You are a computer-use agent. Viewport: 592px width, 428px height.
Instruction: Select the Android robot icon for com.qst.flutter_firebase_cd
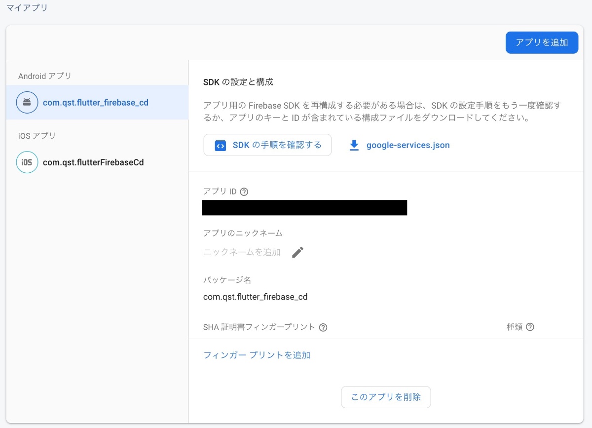click(x=27, y=103)
